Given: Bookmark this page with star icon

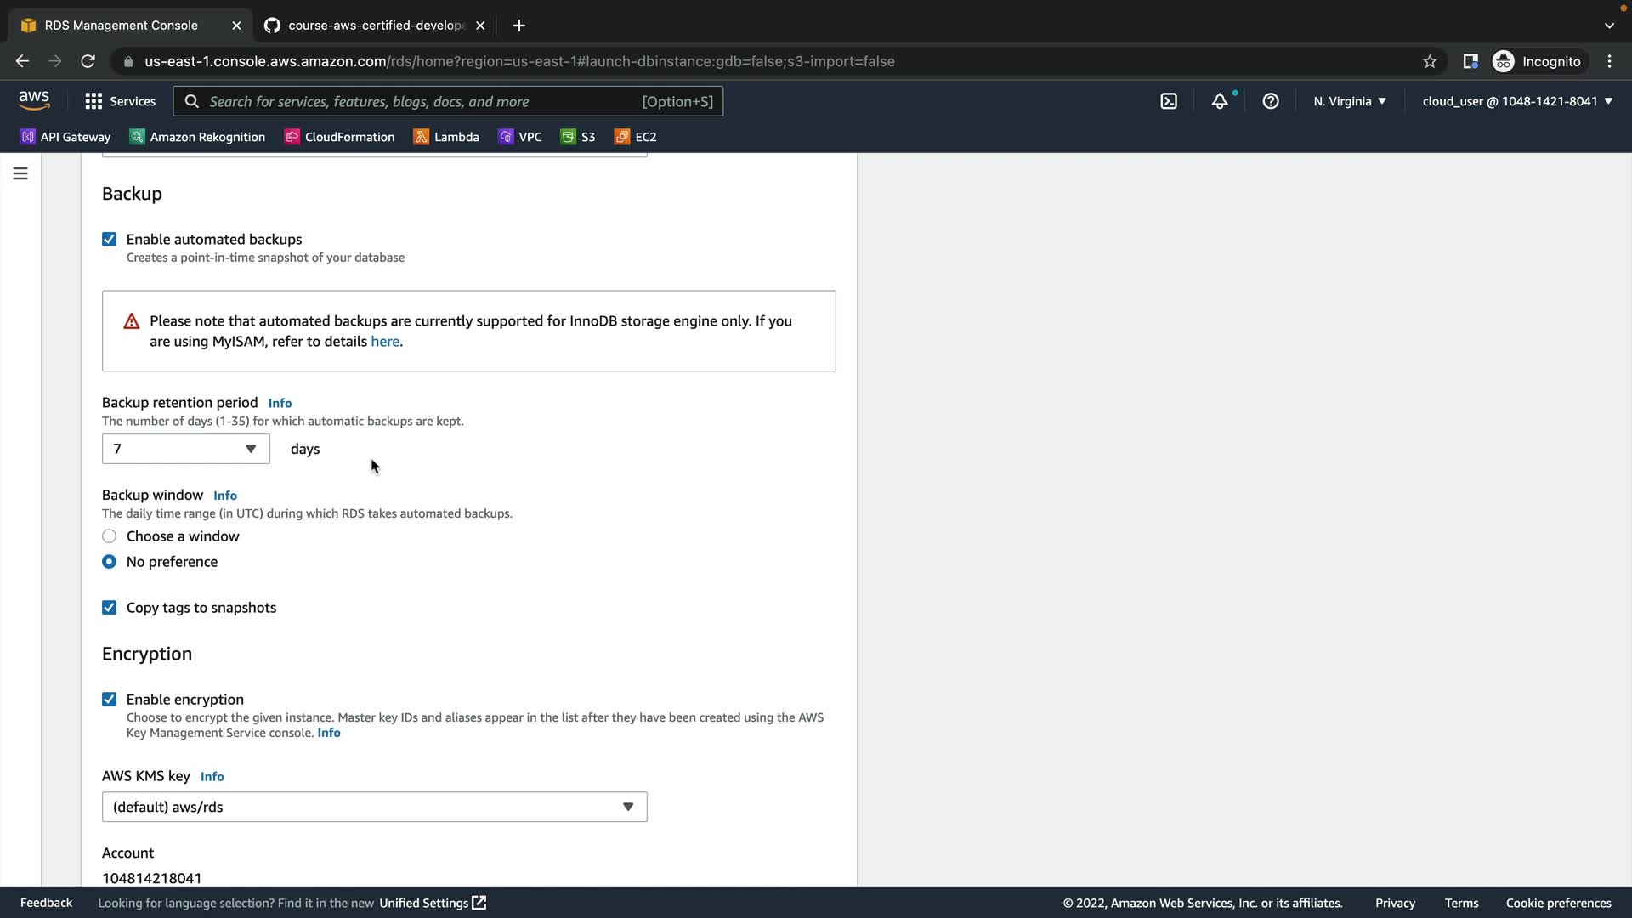Looking at the screenshot, I should [x=1430, y=61].
